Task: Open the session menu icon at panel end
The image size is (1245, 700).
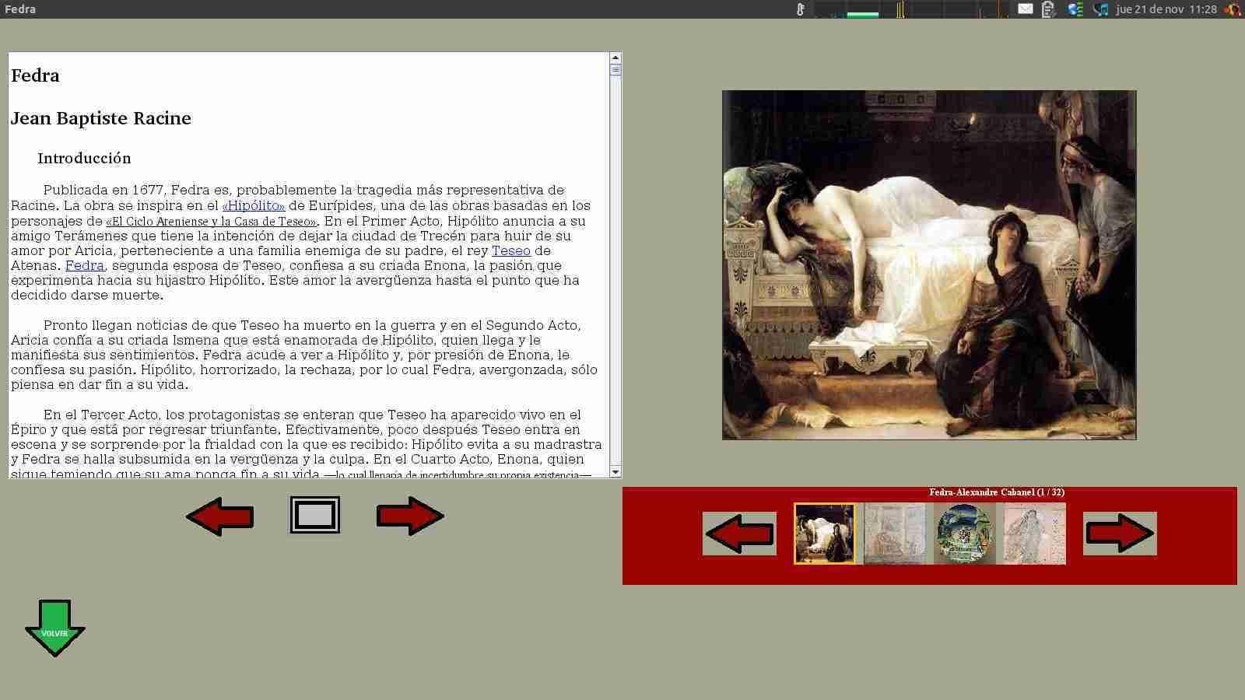Action: click(1233, 9)
